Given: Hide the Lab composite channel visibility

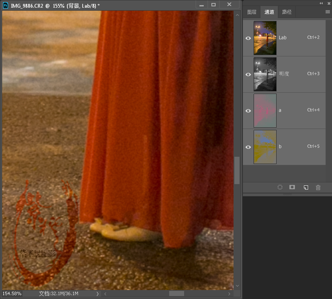Looking at the screenshot, I should pyautogui.click(x=248, y=38).
